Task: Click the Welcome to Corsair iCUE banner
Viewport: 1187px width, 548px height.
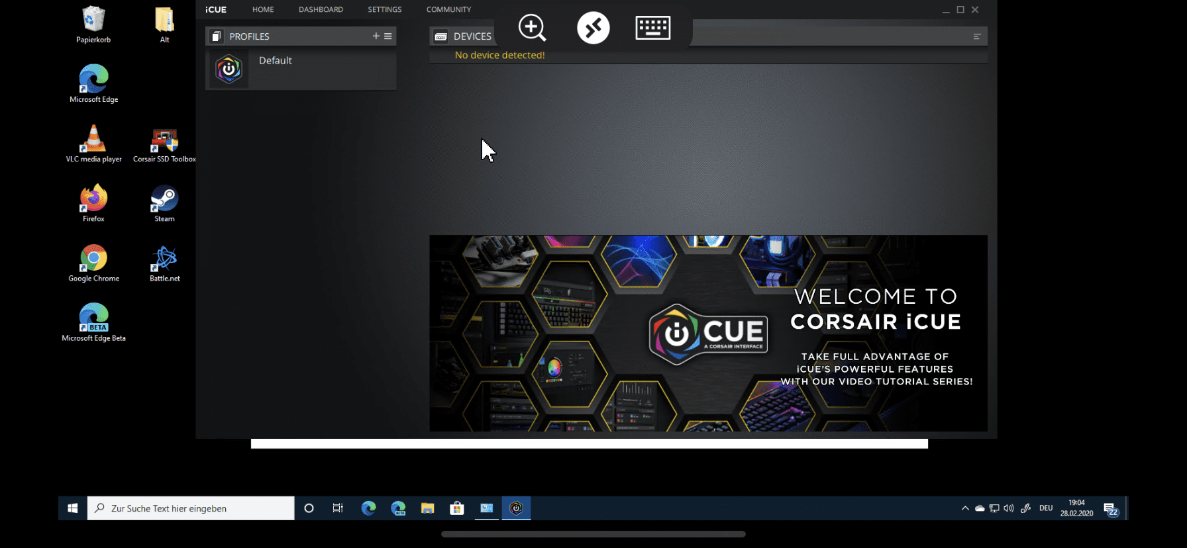Action: (708, 333)
